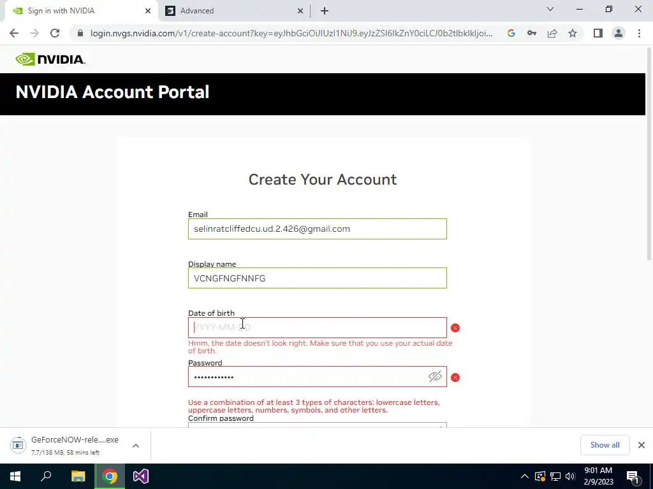653x489 pixels.
Task: Click the lock icon in address bar
Action: tap(80, 33)
